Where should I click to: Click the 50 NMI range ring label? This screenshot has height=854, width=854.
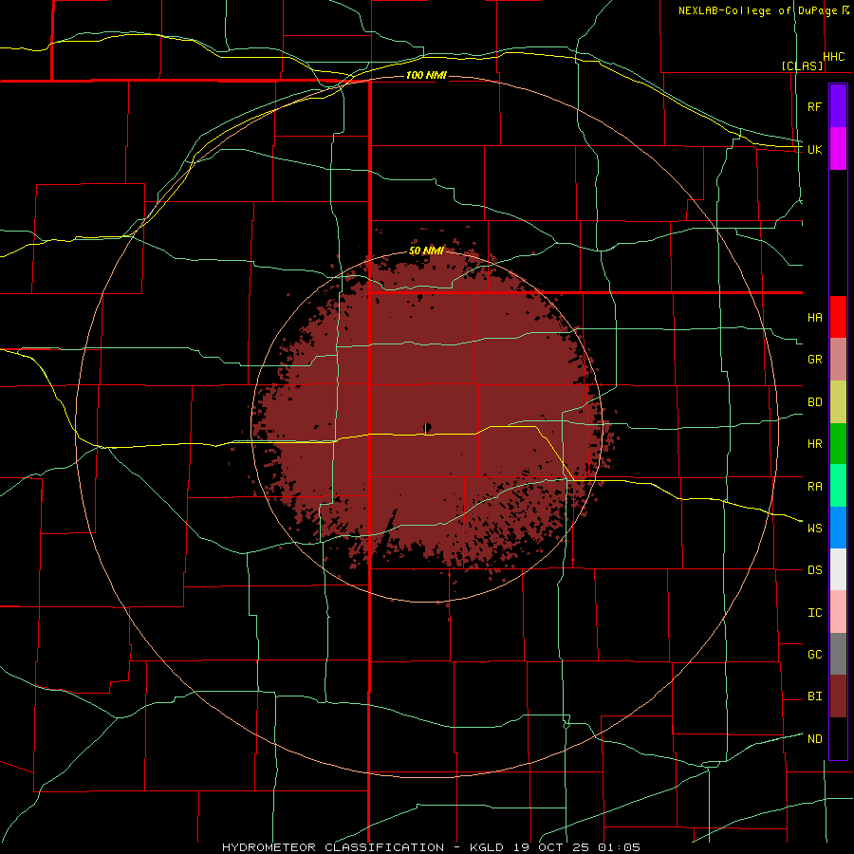[x=426, y=251]
